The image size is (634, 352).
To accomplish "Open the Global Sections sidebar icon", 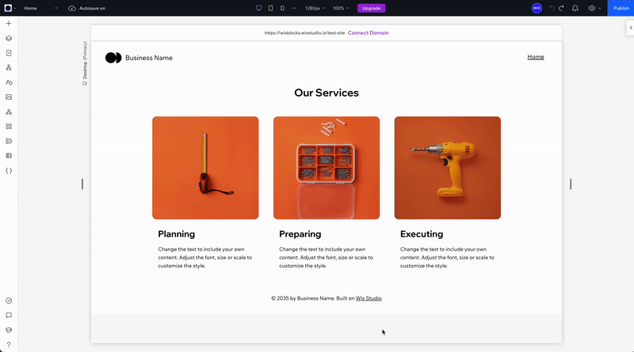I will (x=9, y=67).
